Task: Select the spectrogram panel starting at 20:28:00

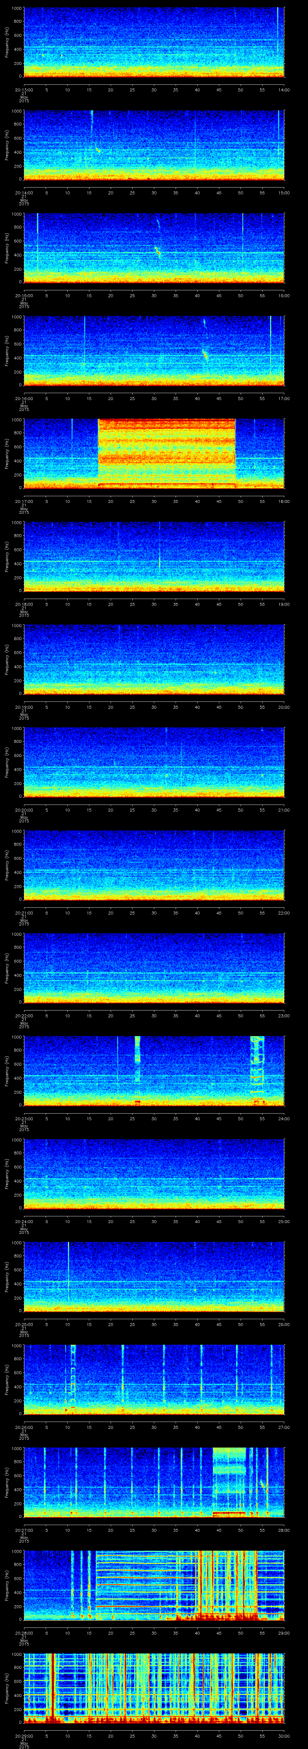Action: tap(154, 1585)
